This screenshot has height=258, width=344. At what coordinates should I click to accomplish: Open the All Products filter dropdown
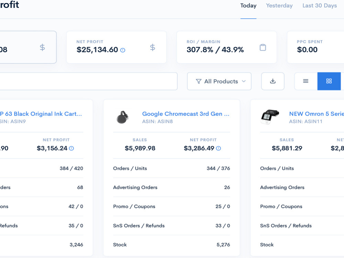(219, 81)
